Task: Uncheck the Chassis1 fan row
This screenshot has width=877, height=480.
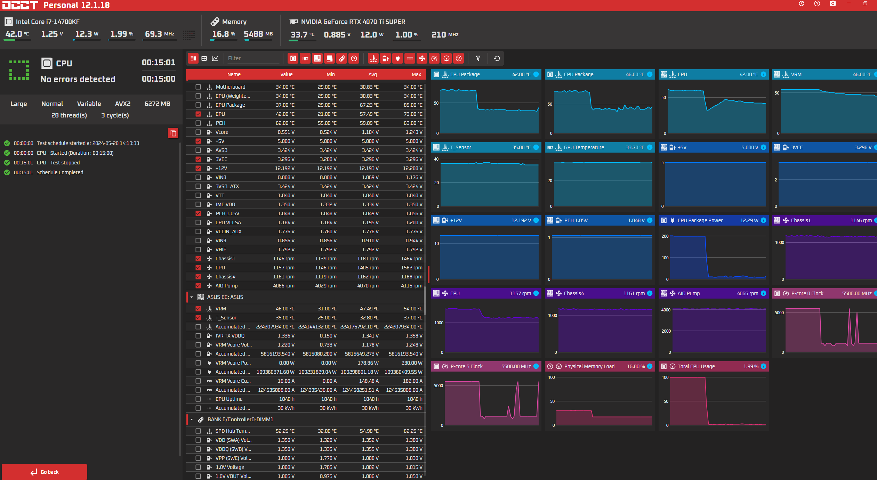Action: click(198, 259)
